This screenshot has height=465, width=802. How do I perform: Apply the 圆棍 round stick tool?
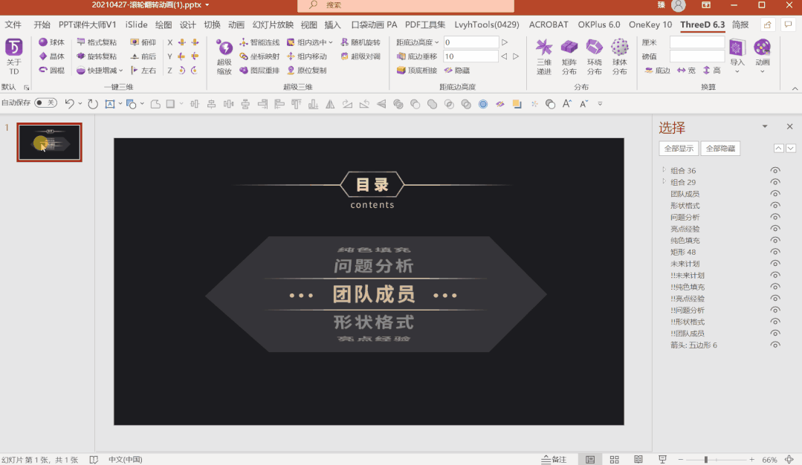coord(52,70)
